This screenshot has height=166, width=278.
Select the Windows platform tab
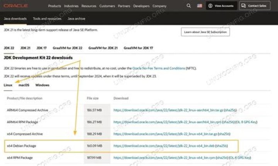point(42,85)
